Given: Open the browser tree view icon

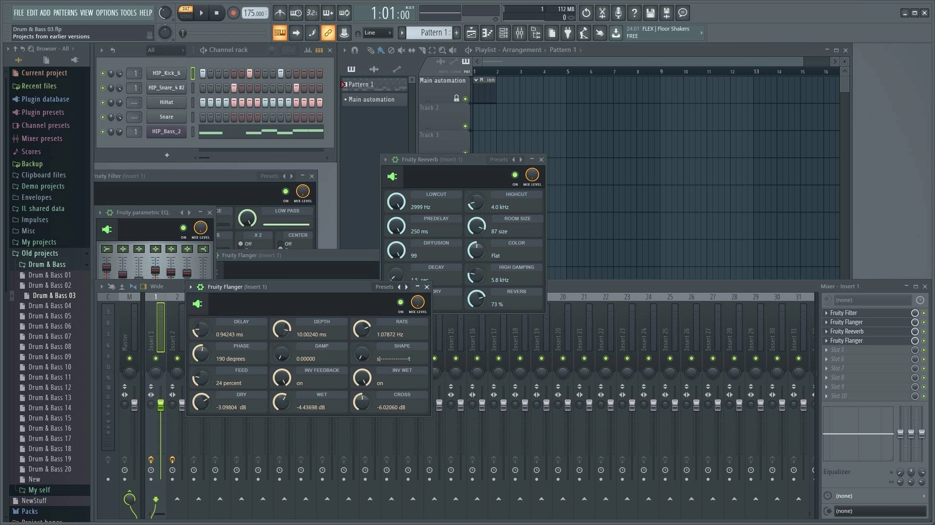Looking at the screenshot, I should [x=536, y=33].
